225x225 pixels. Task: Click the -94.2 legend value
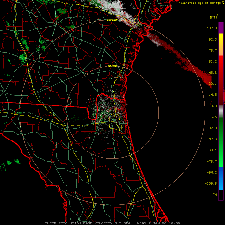point(212,172)
